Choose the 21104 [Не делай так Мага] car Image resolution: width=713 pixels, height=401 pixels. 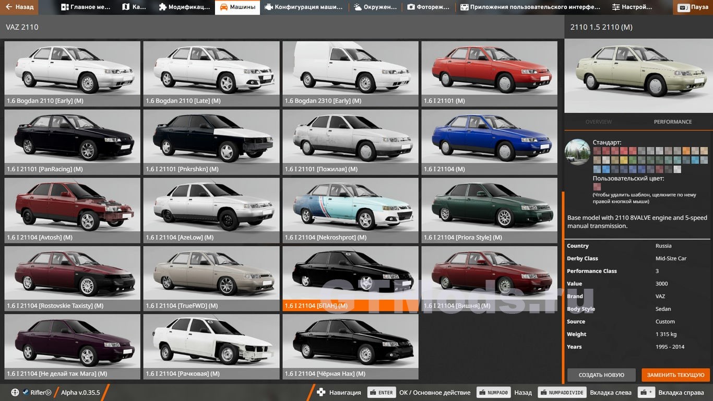[73, 347]
